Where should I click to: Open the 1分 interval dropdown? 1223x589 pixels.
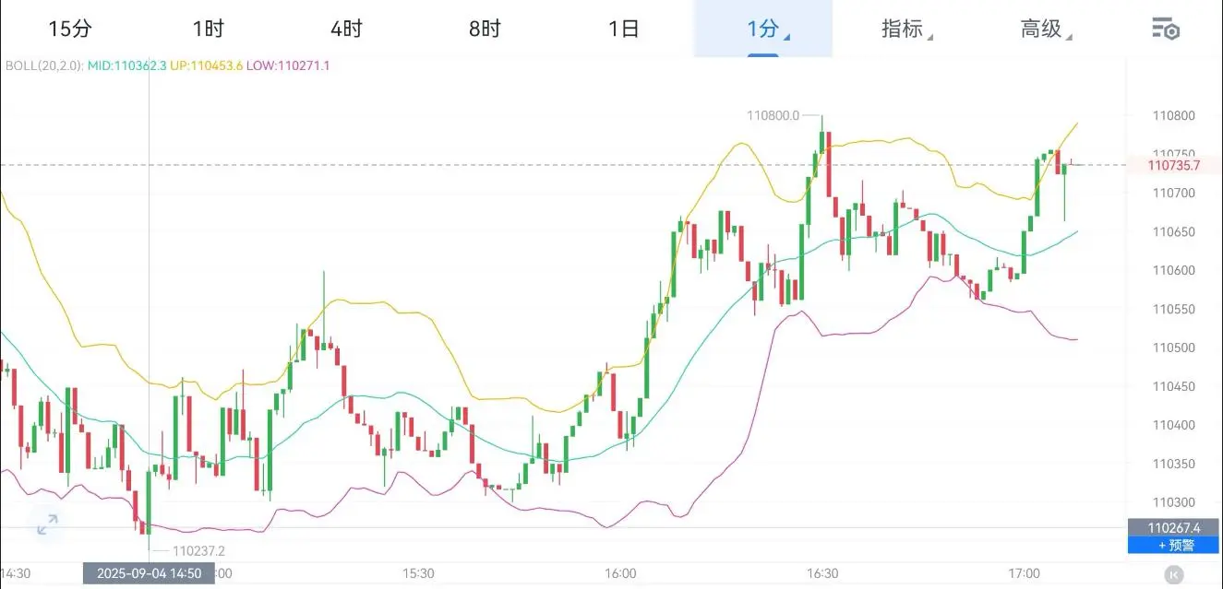[x=763, y=29]
